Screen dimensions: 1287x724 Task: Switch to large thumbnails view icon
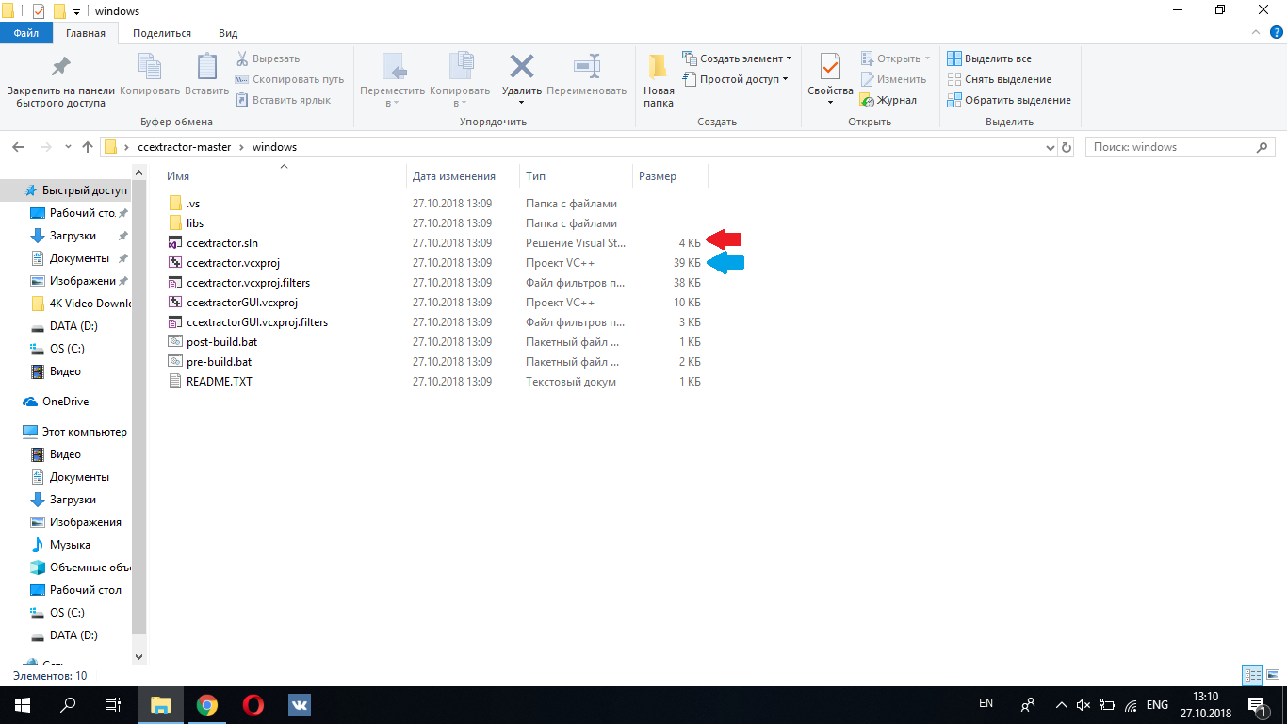[1272, 675]
